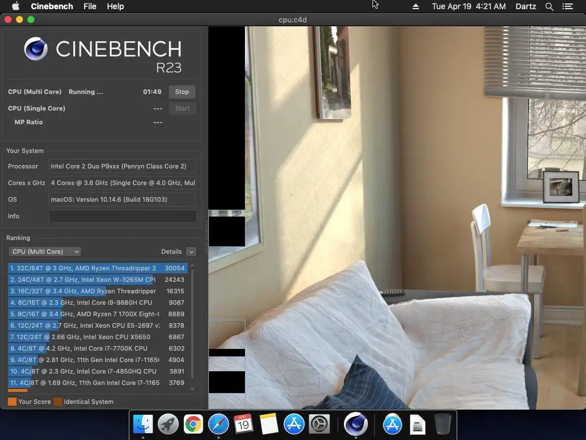Click the ranking list vertical scrollbar
The height and width of the screenshot is (440, 586).
pos(192,324)
